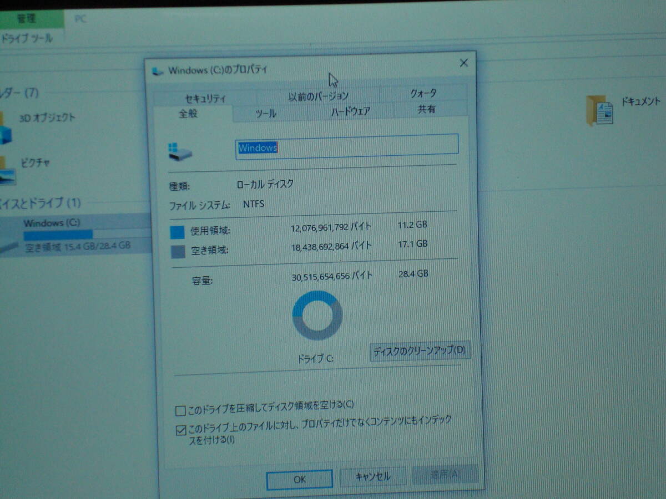666x499 pixels.
Task: Click the C: drive capacity bar in Explorer
Action: (86, 235)
